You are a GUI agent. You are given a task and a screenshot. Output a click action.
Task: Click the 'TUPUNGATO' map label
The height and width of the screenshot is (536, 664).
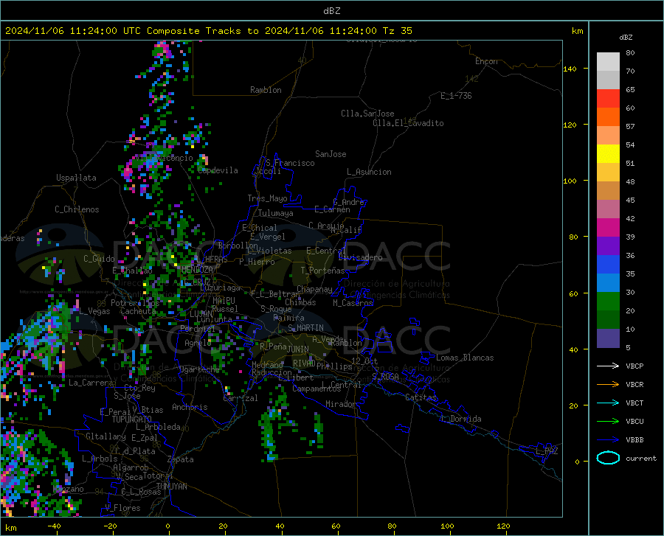coord(132,420)
